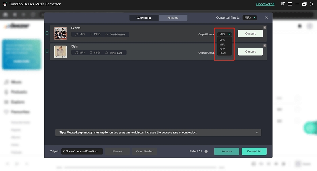Close the converting dialog panel
This screenshot has height=171, width=317.
266,18
